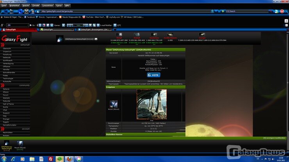The width and height of the screenshot is (289, 162).
Task: Switch to GalaxyFight - Browsergame tab
Action: pos(95,30)
